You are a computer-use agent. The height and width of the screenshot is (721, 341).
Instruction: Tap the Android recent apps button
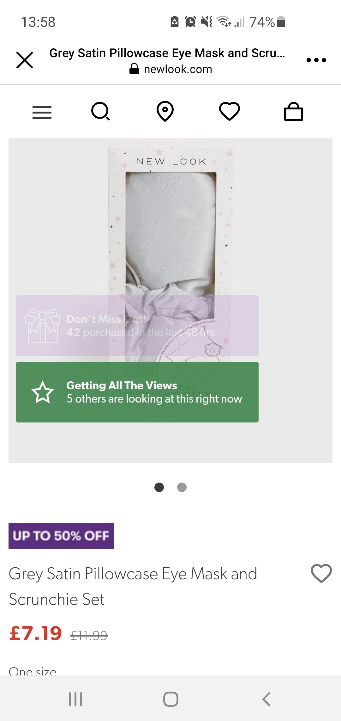tap(75, 699)
